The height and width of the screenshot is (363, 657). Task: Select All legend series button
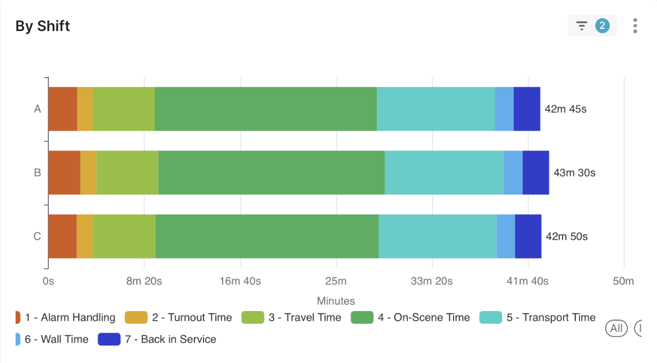tap(616, 328)
